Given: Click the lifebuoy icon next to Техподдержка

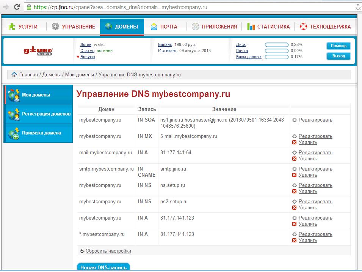Looking at the screenshot, I should [x=303, y=27].
